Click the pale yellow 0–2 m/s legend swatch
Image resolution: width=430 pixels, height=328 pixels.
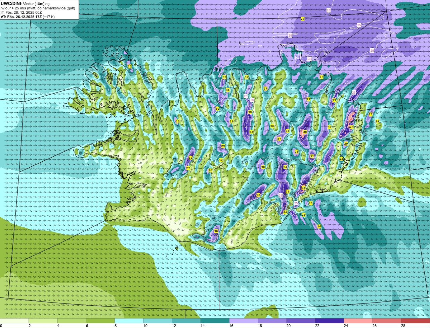click(x=14, y=321)
